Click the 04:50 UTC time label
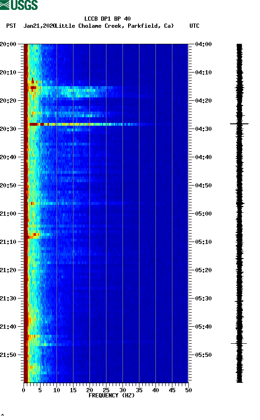This screenshot has height=420, width=260. pyautogui.click(x=203, y=186)
